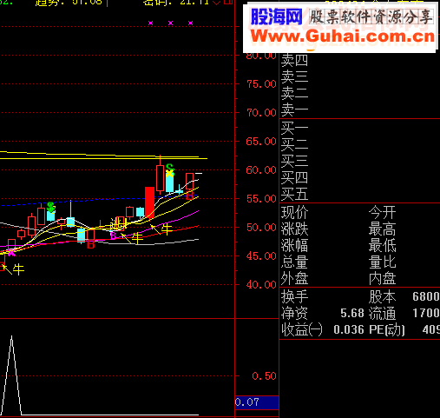440x418 pixels.
Task: Click the 内盘 label
Action: click(382, 279)
